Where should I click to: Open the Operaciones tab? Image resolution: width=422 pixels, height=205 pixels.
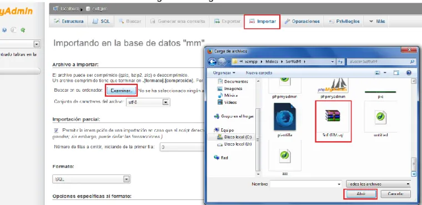(302, 21)
